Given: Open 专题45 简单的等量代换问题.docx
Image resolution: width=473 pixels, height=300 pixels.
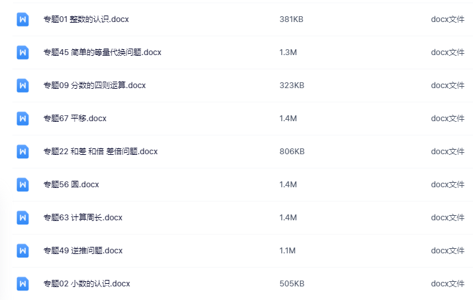Looking at the screenshot, I should click(103, 52).
